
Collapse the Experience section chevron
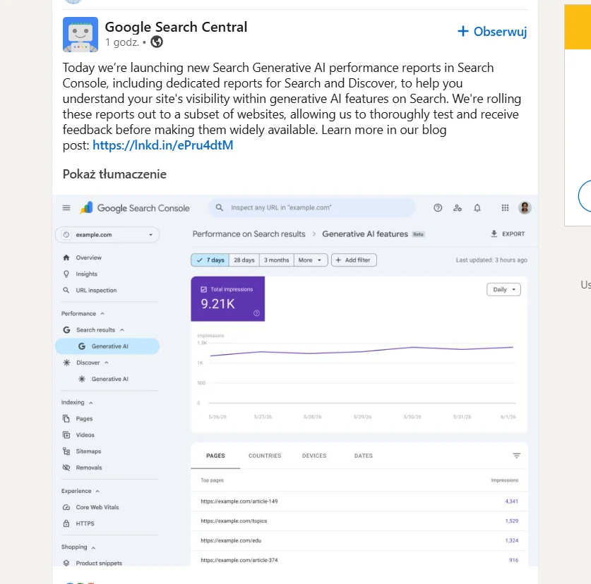(x=97, y=491)
